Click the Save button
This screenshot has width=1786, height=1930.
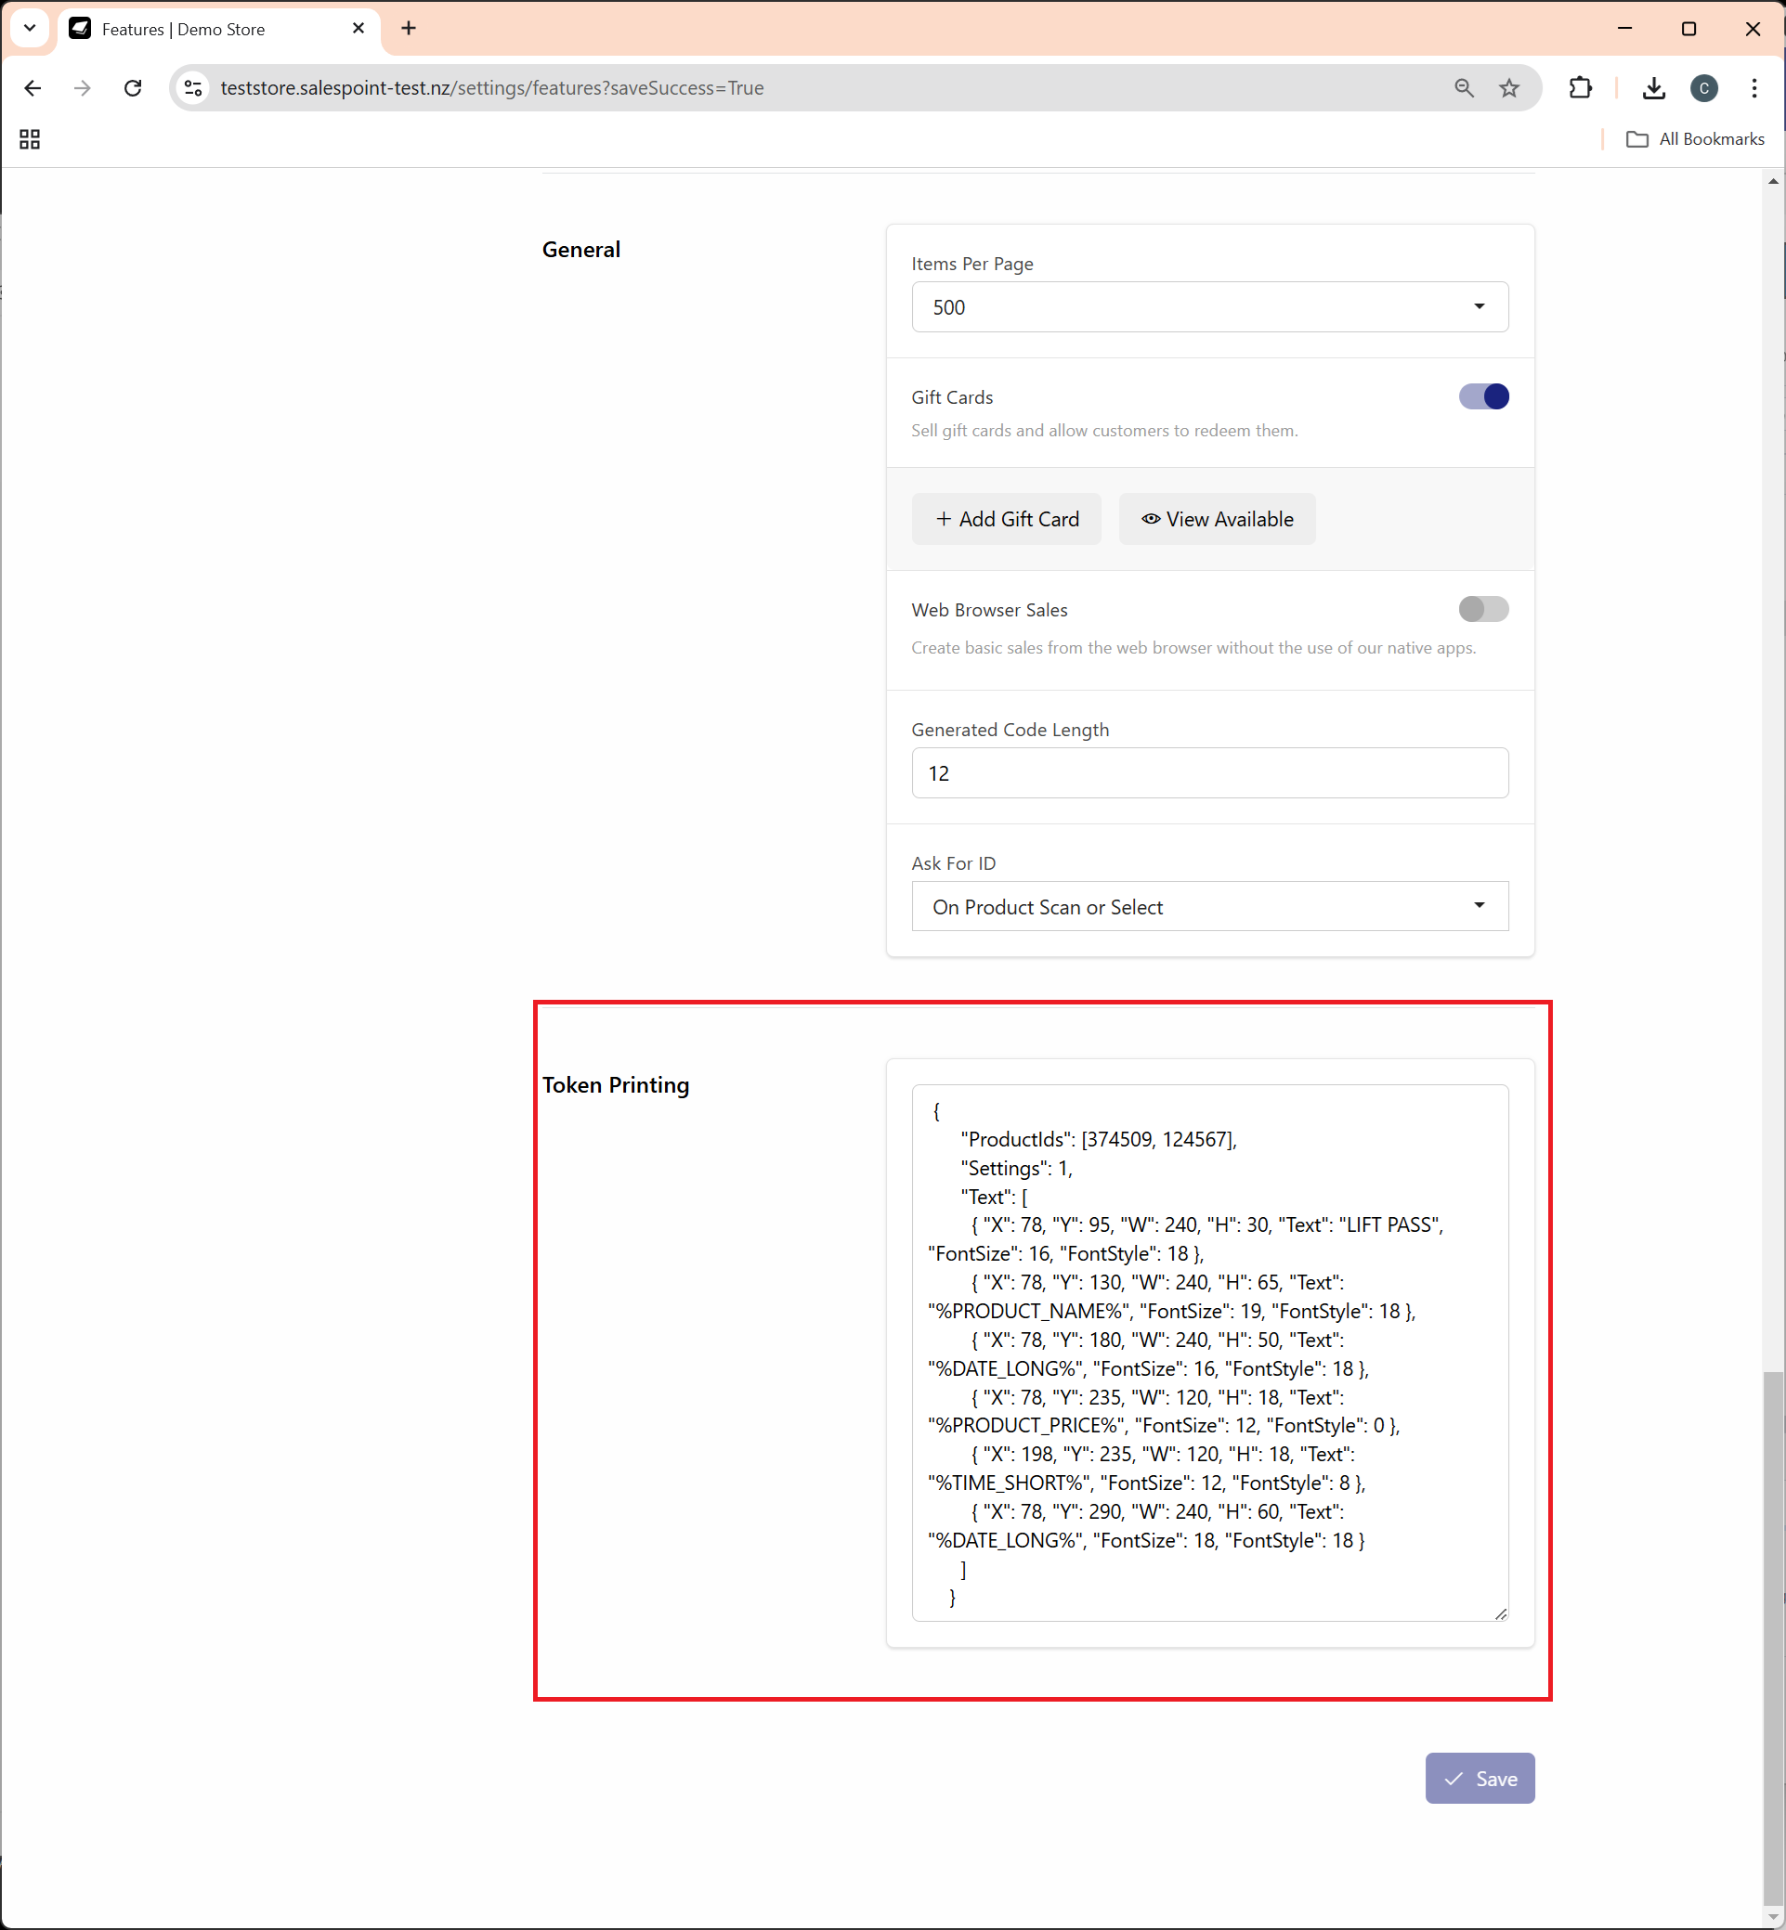coord(1480,1777)
